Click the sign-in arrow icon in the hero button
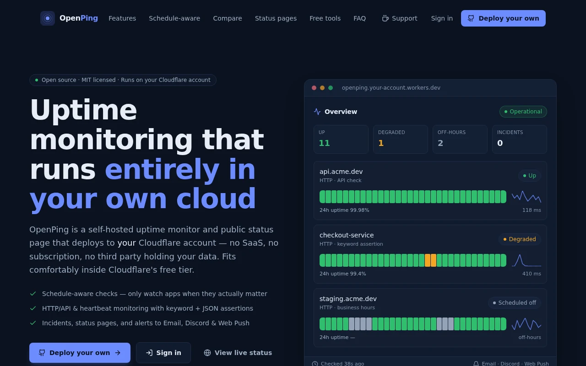Viewport: 586px width, 366px height. [x=149, y=353]
